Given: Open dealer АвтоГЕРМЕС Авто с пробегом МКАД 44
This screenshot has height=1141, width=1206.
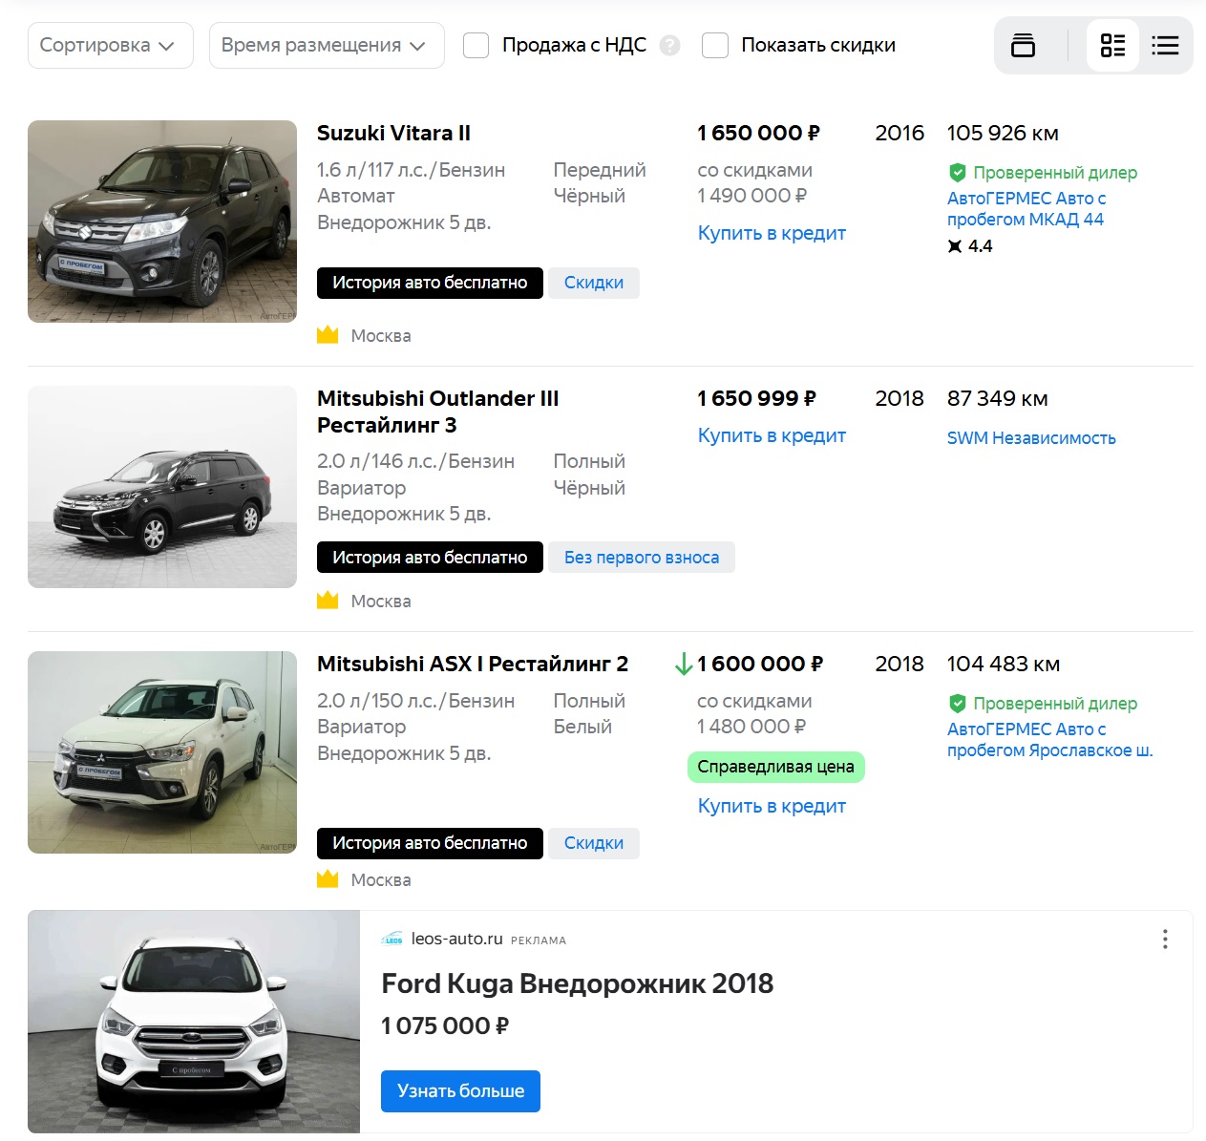Looking at the screenshot, I should point(1026,208).
